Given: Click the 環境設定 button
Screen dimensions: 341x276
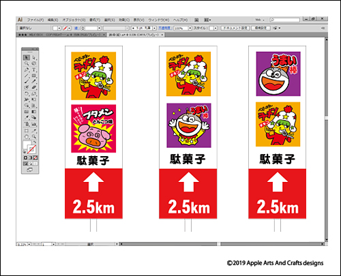Looking at the screenshot, I should click(261, 28).
